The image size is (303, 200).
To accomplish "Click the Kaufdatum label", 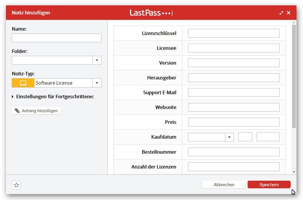I will tap(164, 137).
